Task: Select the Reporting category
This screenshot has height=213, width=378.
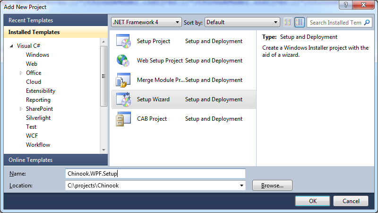Action: 38,100
